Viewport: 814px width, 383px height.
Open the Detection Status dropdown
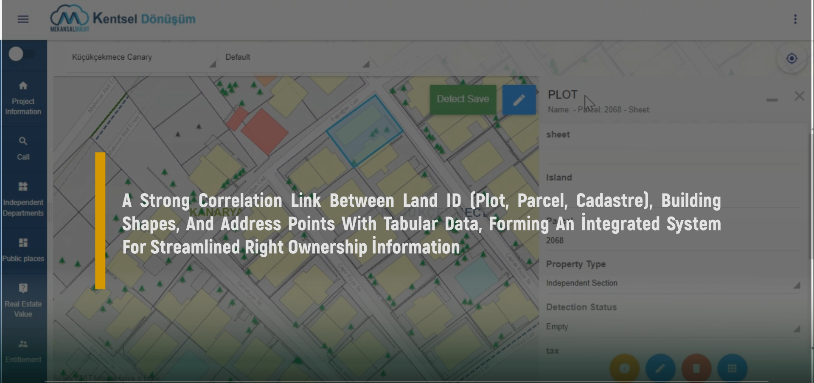672,327
